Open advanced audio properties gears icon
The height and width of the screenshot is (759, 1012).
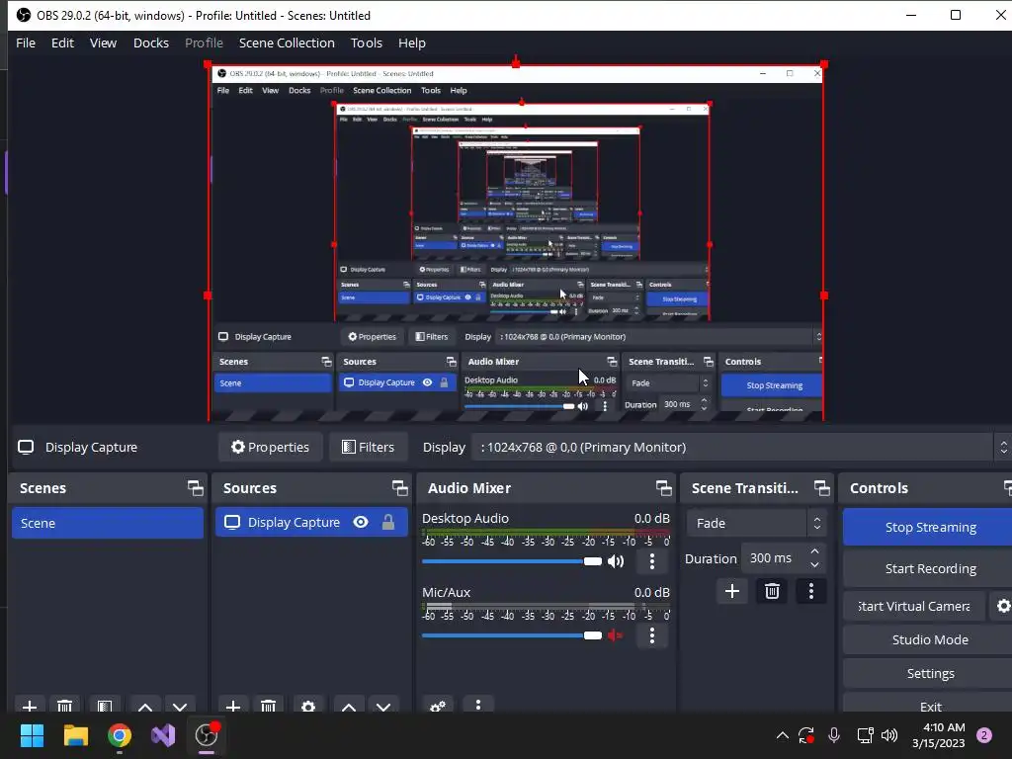click(x=438, y=706)
